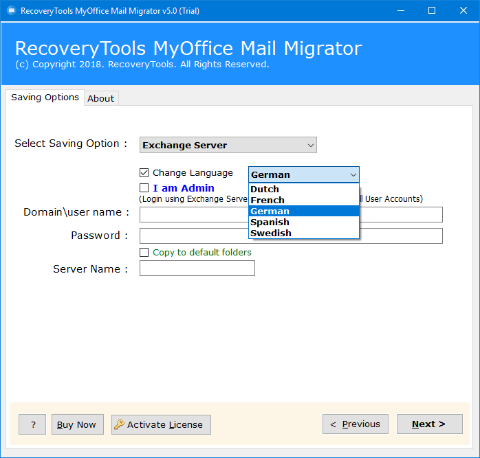Focus the Password input field
Image resolution: width=480 pixels, height=458 pixels.
pos(291,236)
